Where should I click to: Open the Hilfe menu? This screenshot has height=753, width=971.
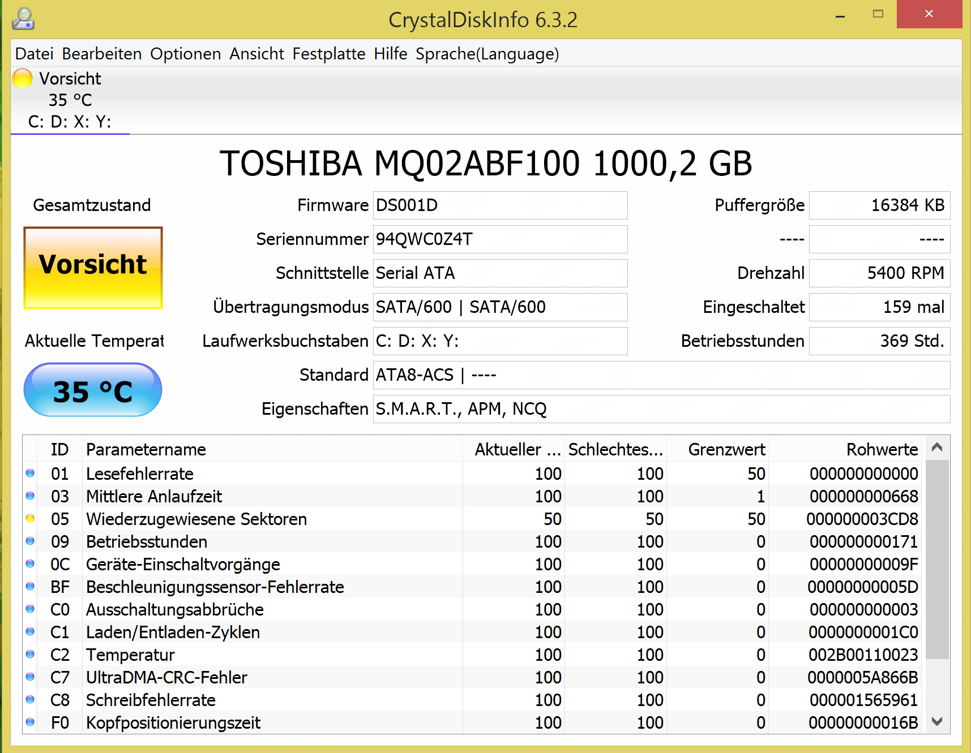coord(391,54)
